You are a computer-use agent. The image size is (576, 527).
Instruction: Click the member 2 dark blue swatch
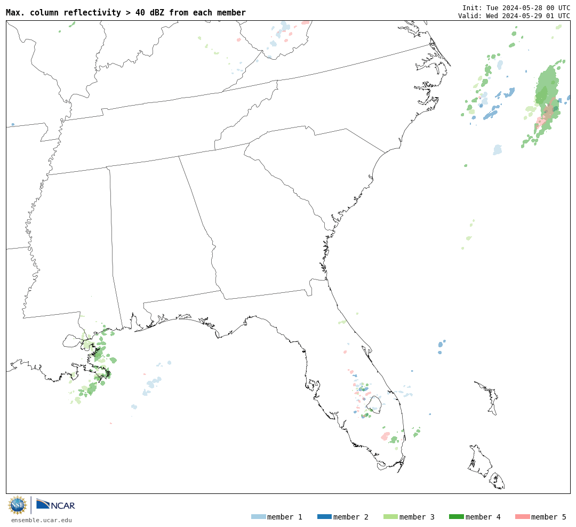point(324,517)
